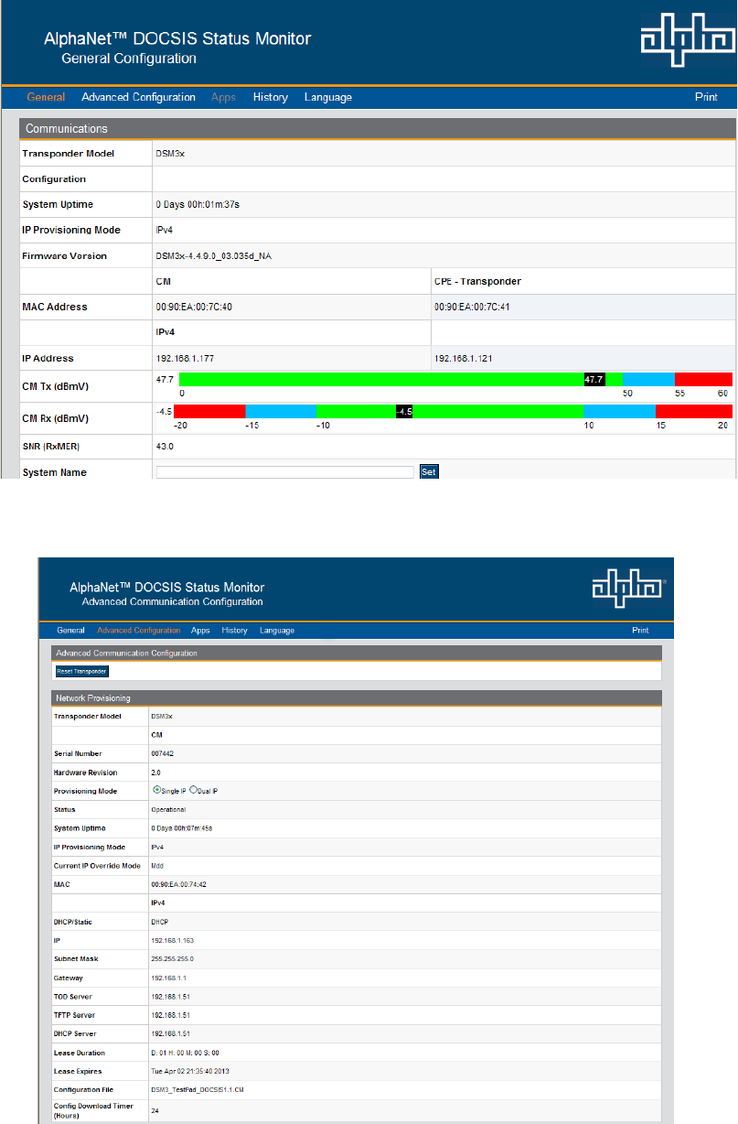
Task: Click MAC value 00:90:EA:00:74:42
Action: (177, 884)
